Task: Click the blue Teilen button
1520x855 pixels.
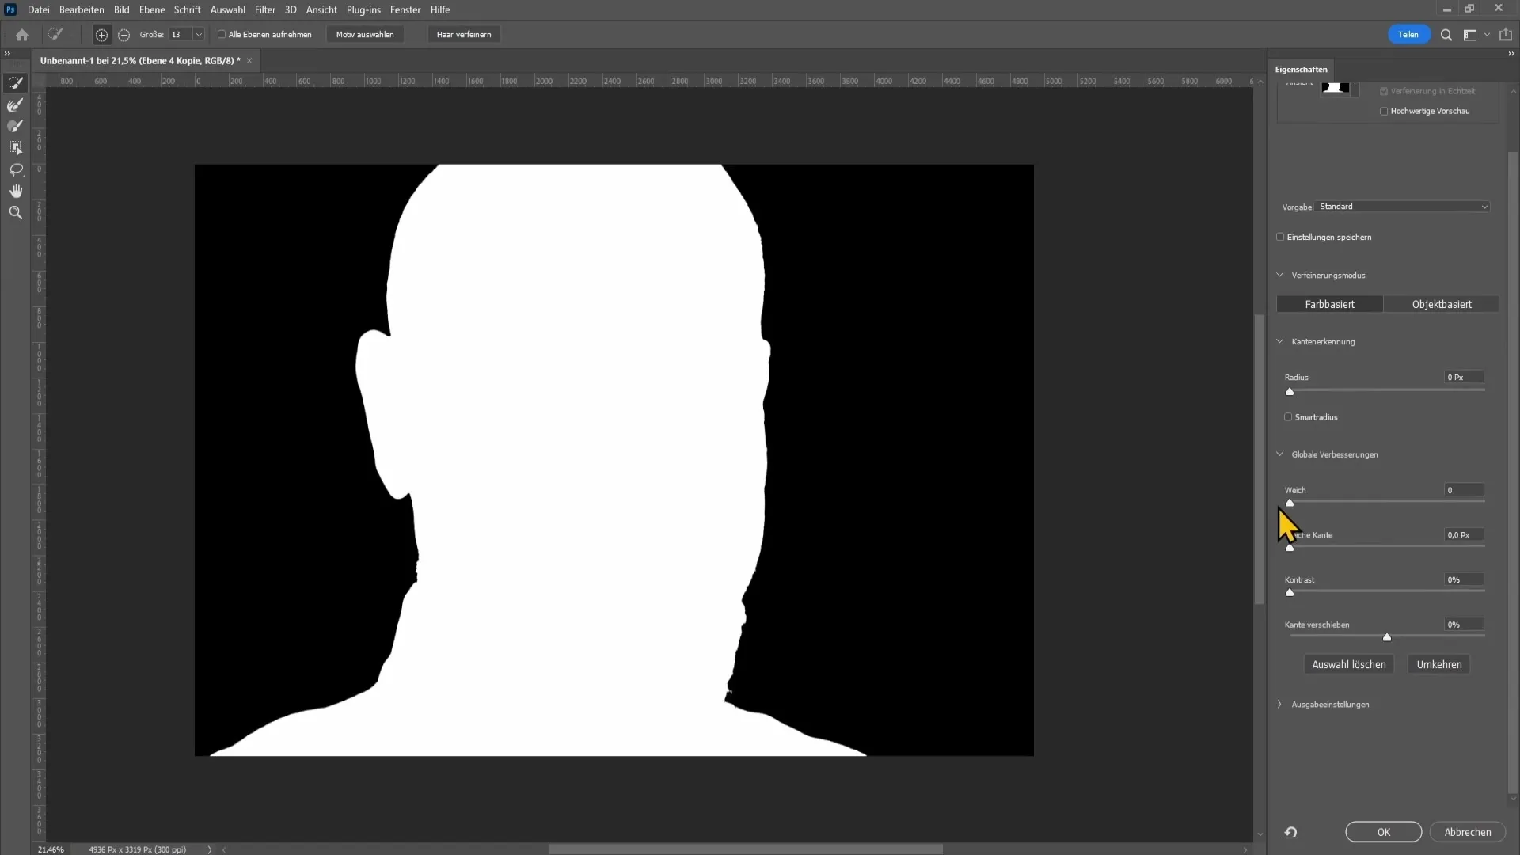Action: click(1408, 35)
